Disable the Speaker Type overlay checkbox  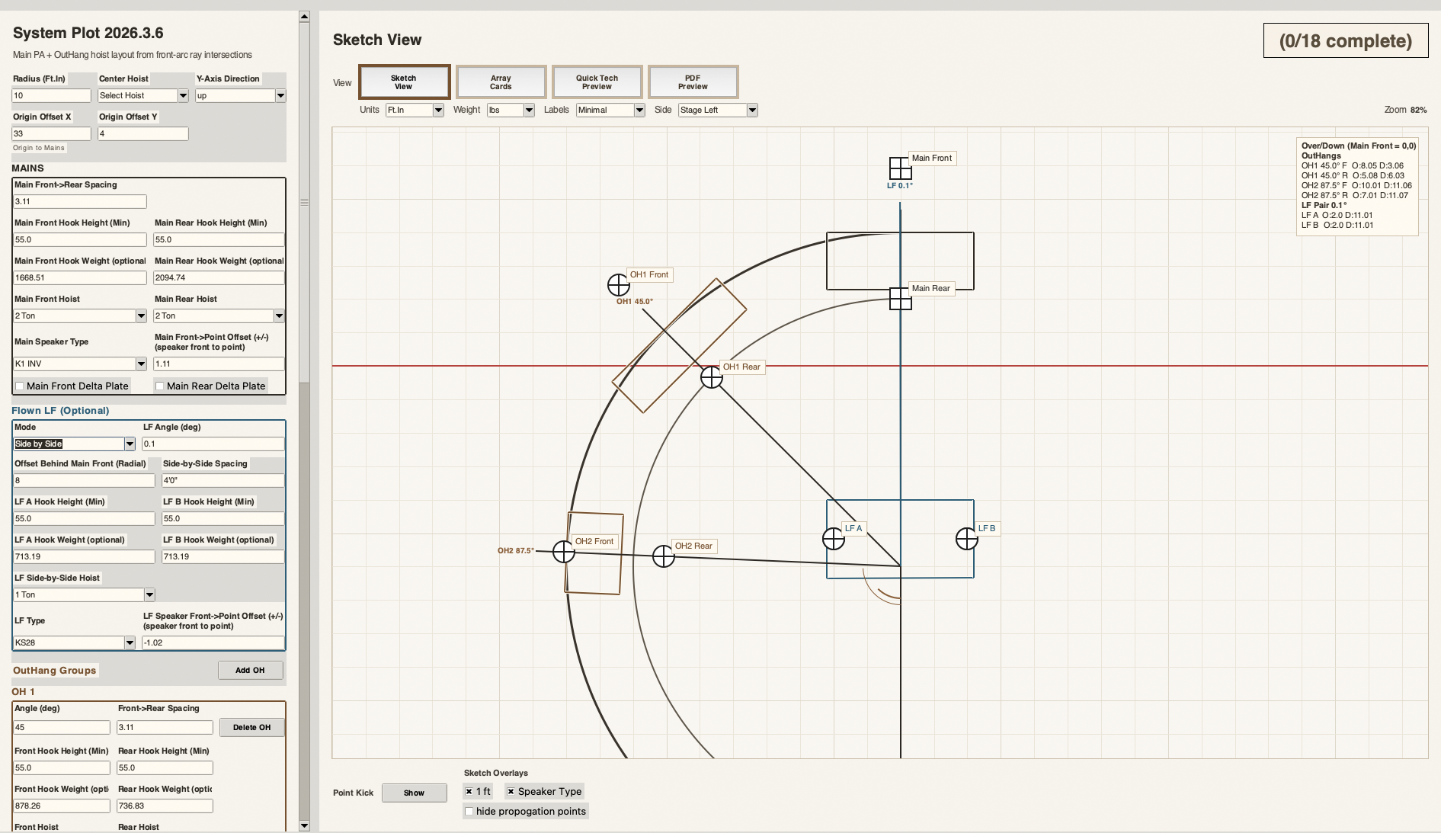point(511,792)
